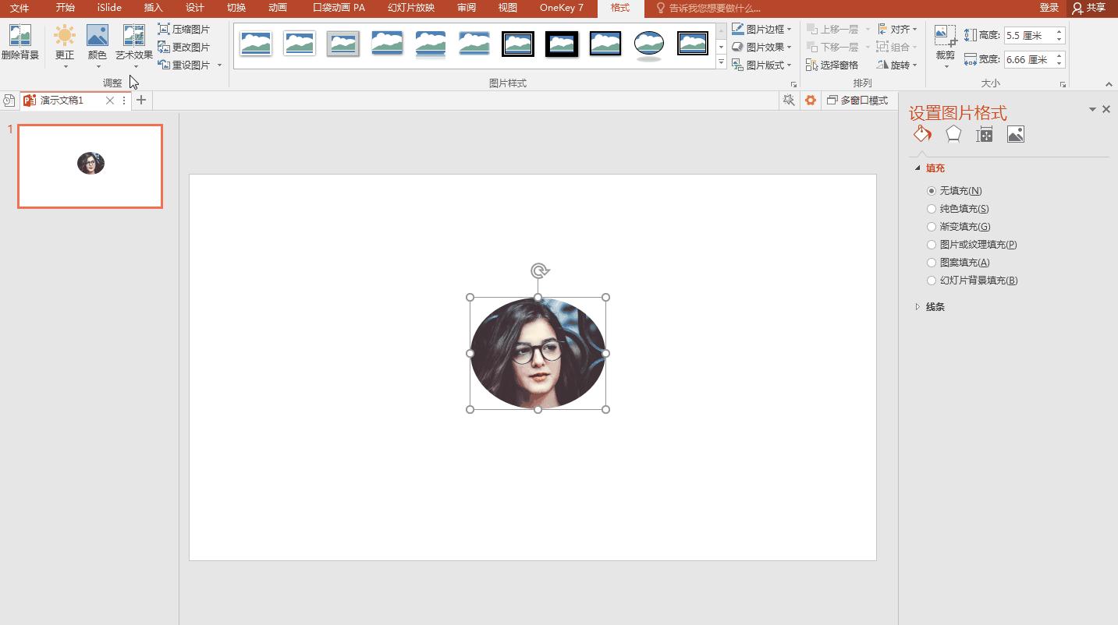1118x625 pixels.
Task: Open the Picture Border (图片边框) dropdown
Action: pyautogui.click(x=762, y=29)
